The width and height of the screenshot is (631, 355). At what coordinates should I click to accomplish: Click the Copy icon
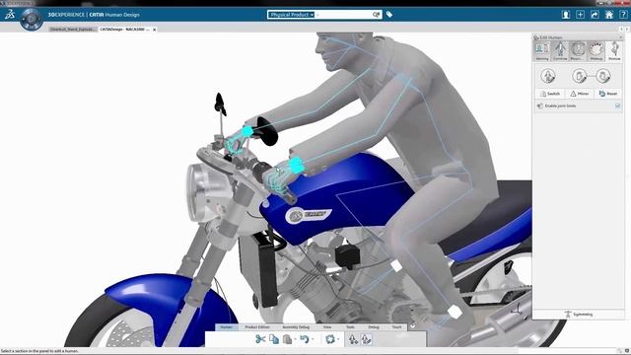point(274,339)
